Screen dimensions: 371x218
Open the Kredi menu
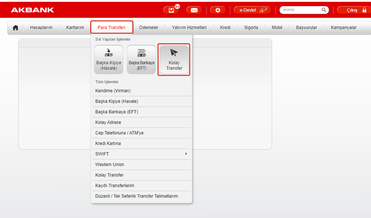tap(225, 28)
